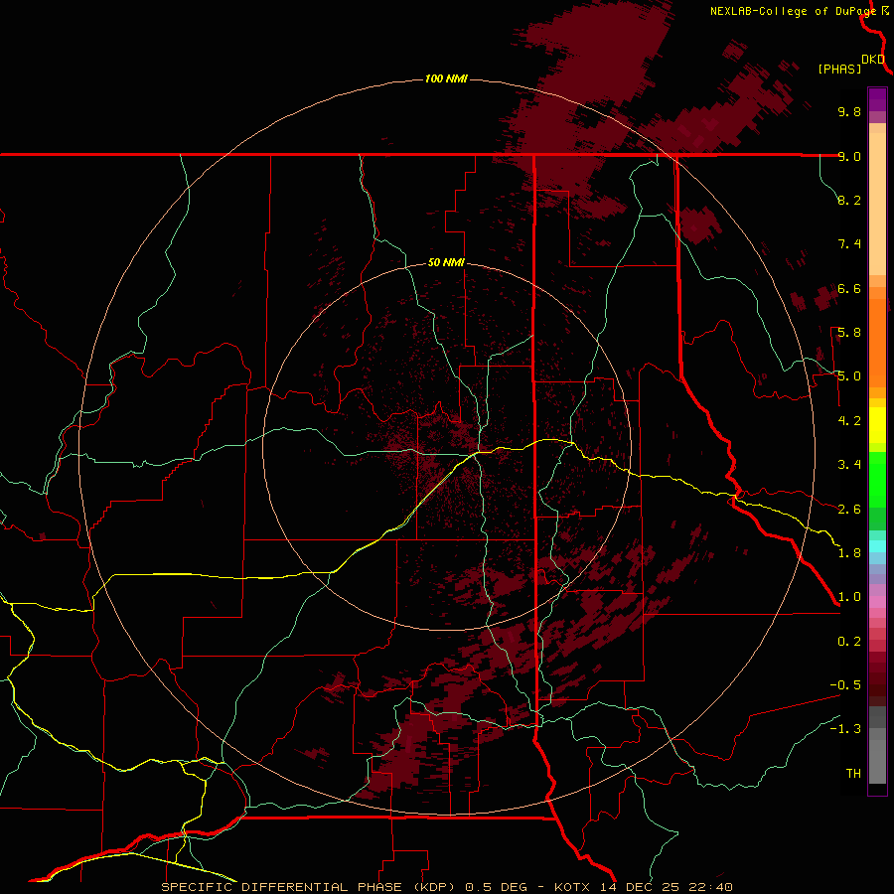
Task: Click the 50 NMI range ring label
Action: (x=446, y=263)
